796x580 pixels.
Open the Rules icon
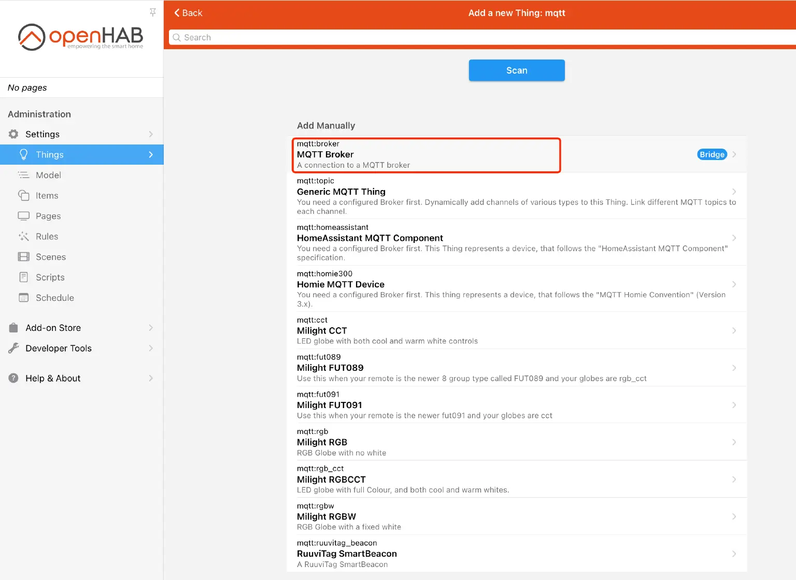24,236
